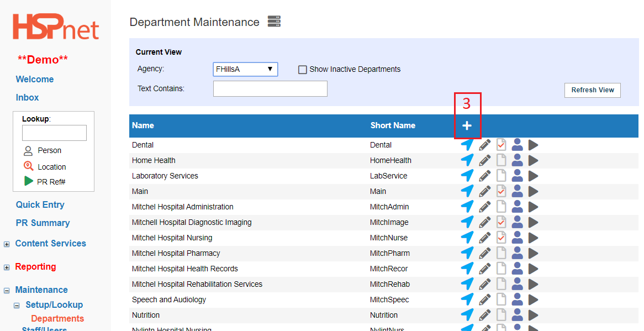644x331 pixels.
Task: Open the blank document icon for Laboratory Services
Action: pyautogui.click(x=501, y=176)
